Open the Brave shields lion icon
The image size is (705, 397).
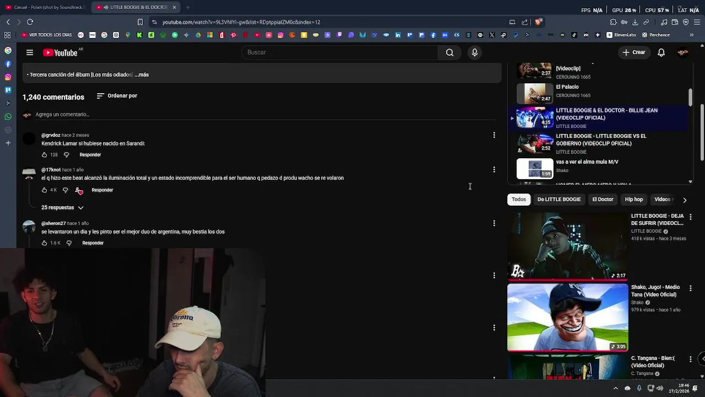pos(539,22)
